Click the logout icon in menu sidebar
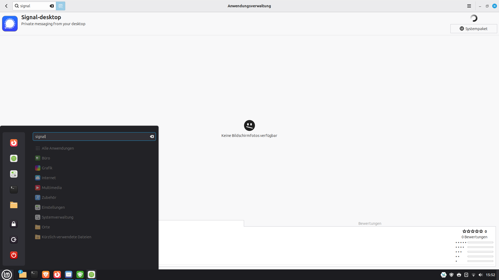Screen dimensions: 499x280 point(14,240)
